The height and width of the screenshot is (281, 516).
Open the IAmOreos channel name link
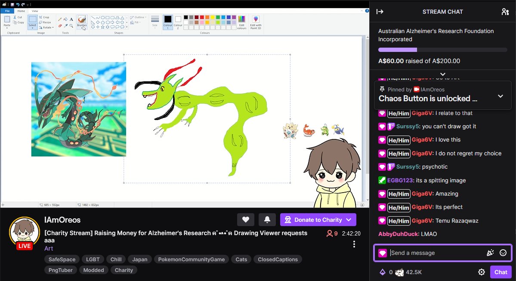pyautogui.click(x=62, y=220)
